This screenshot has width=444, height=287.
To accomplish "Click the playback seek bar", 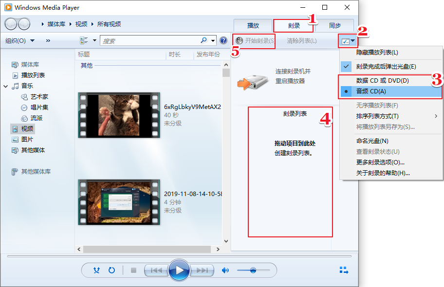I will pyautogui.click(x=179, y=256).
